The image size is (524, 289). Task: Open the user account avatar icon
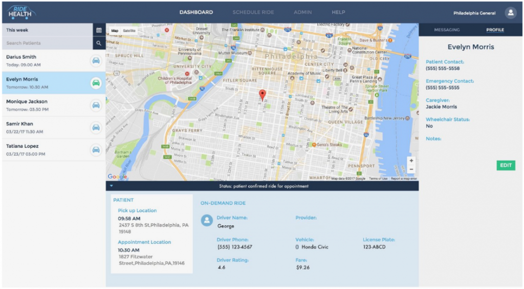coord(510,13)
